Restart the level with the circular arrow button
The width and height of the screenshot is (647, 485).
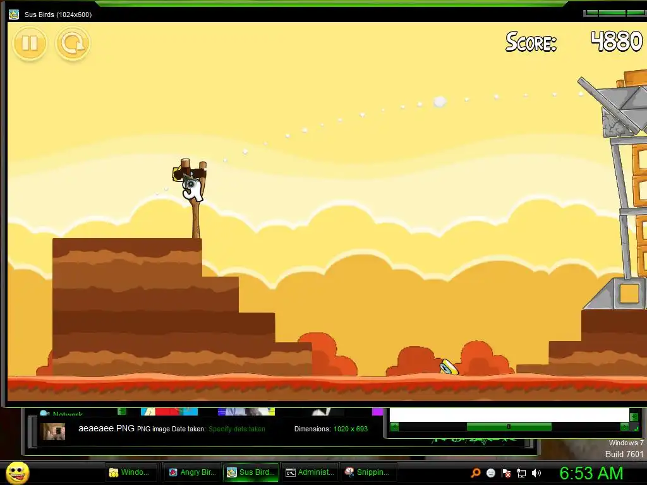(73, 43)
